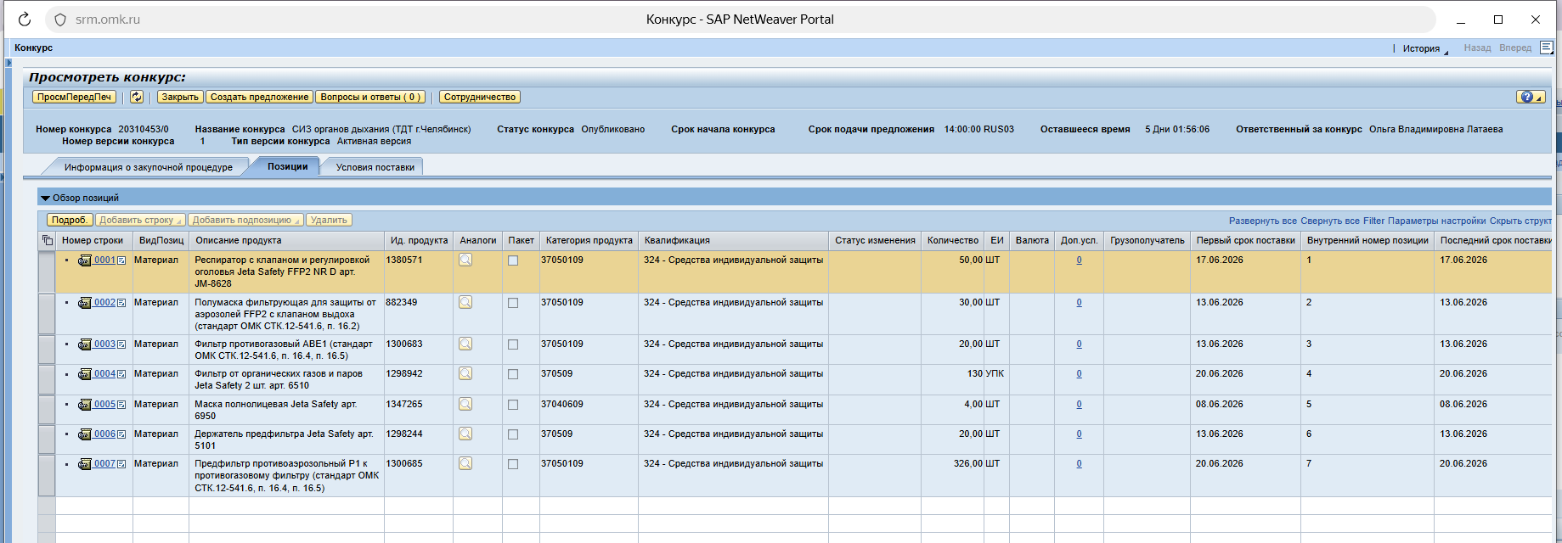Click analogs lookup icon for row 0004

[x=465, y=374]
